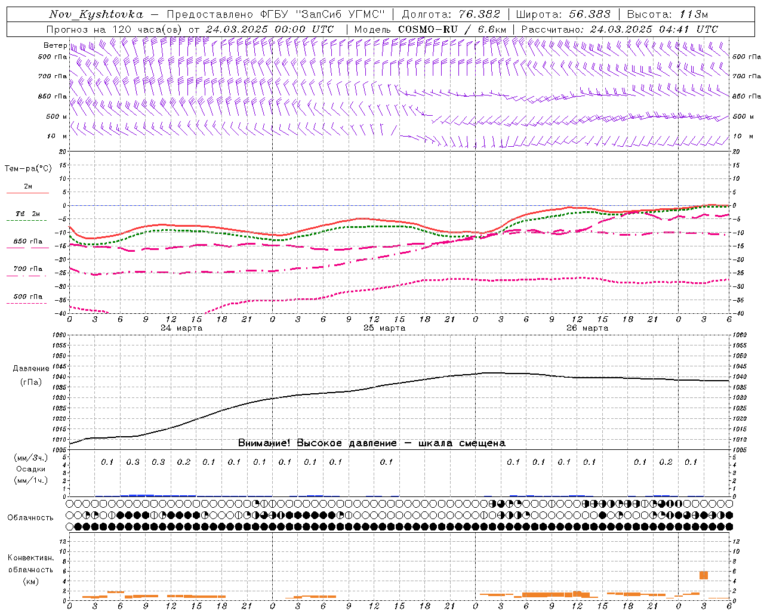The image size is (764, 611).
Task: Click the Широта: 56.383 value
Action: [563, 14]
